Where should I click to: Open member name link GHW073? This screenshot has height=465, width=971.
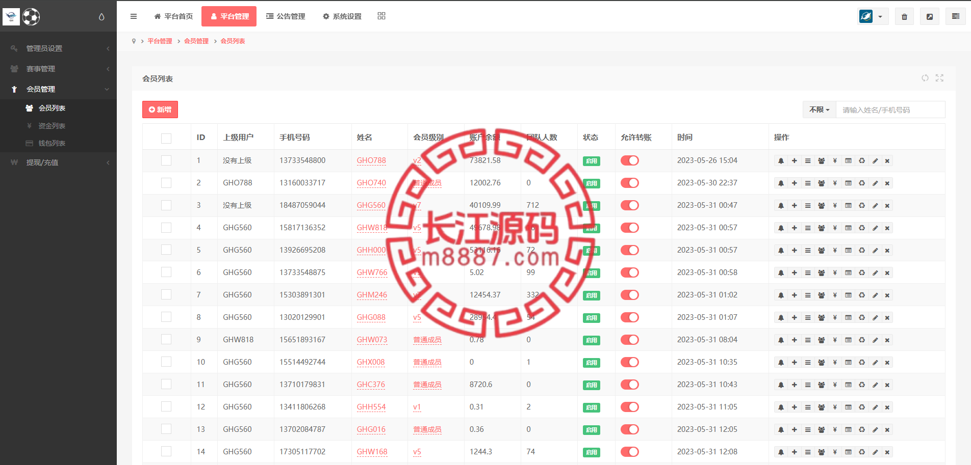tap(372, 340)
